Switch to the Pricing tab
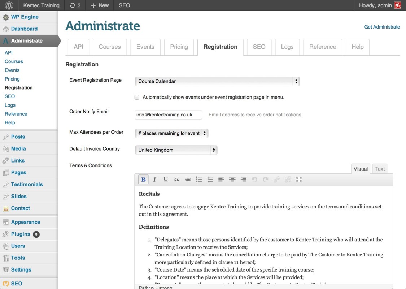The height and width of the screenshot is (289, 406). [179, 47]
